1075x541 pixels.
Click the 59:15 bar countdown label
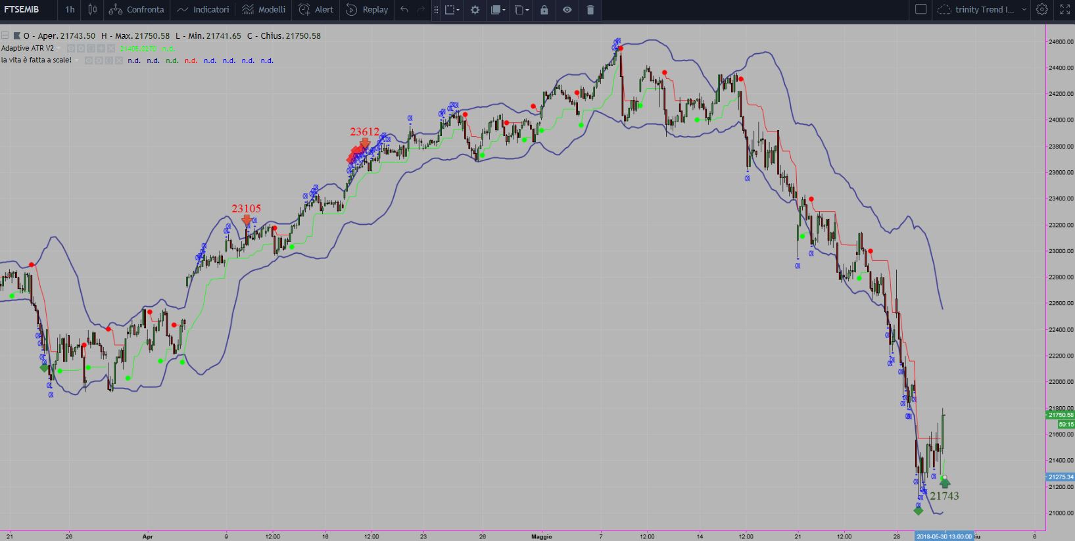1066,424
